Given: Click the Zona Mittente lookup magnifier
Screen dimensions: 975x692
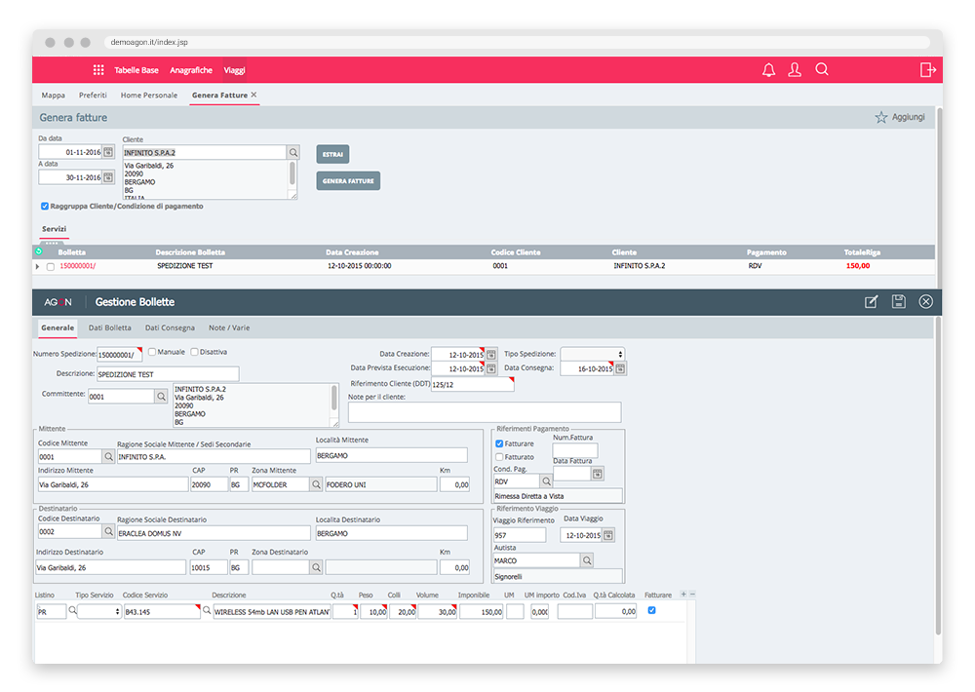Looking at the screenshot, I should pyautogui.click(x=317, y=484).
